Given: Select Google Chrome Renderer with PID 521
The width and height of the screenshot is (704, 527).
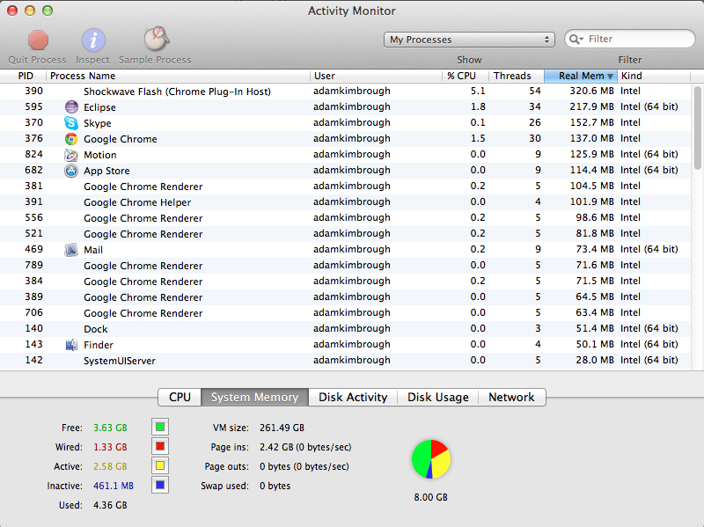Looking at the screenshot, I should 345,234.
